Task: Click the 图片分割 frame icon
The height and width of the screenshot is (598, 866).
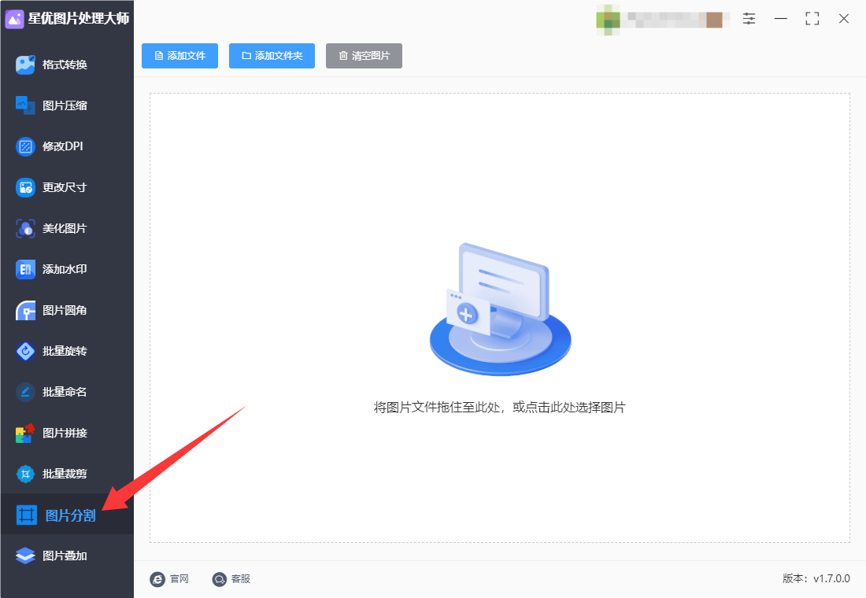Action: (x=27, y=515)
